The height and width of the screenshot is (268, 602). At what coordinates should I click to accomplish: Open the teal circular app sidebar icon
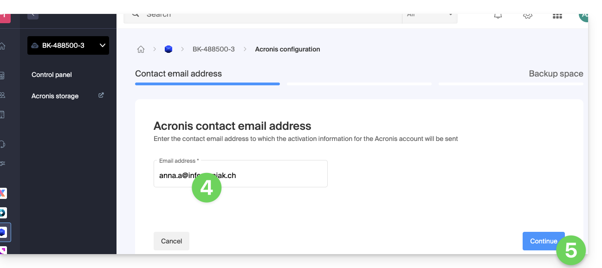pos(3,213)
